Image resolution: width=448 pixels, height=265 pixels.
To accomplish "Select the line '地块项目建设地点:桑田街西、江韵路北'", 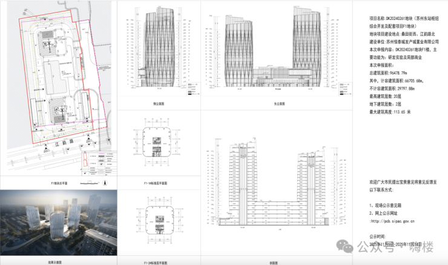I will coord(402,34).
